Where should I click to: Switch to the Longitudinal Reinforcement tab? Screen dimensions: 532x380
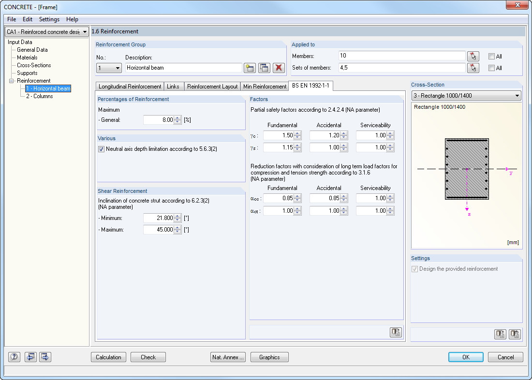click(x=130, y=87)
